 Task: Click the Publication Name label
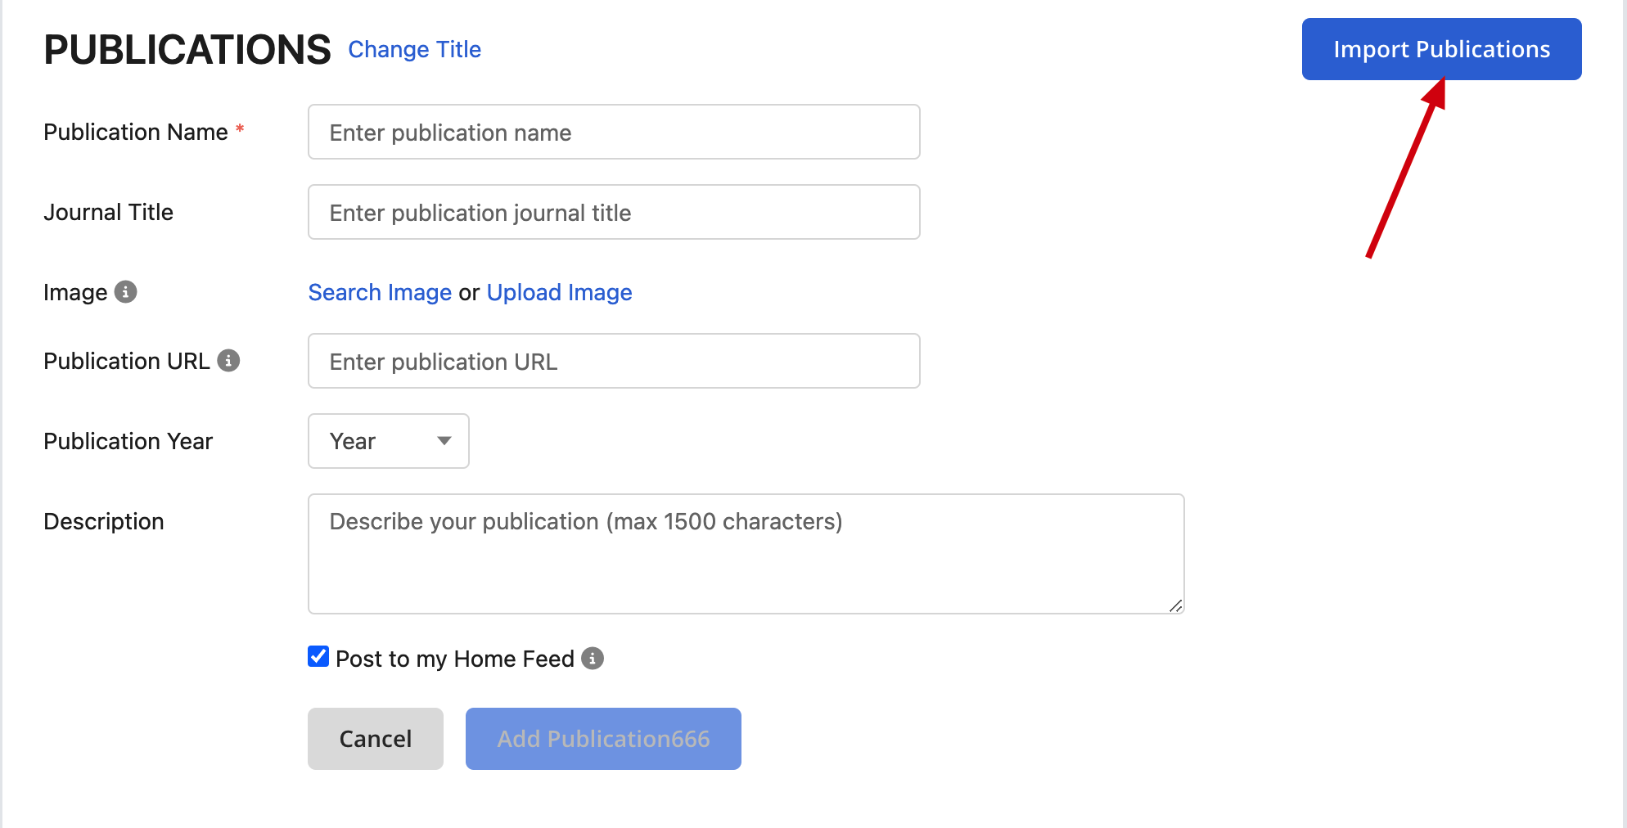pyautogui.click(x=136, y=132)
